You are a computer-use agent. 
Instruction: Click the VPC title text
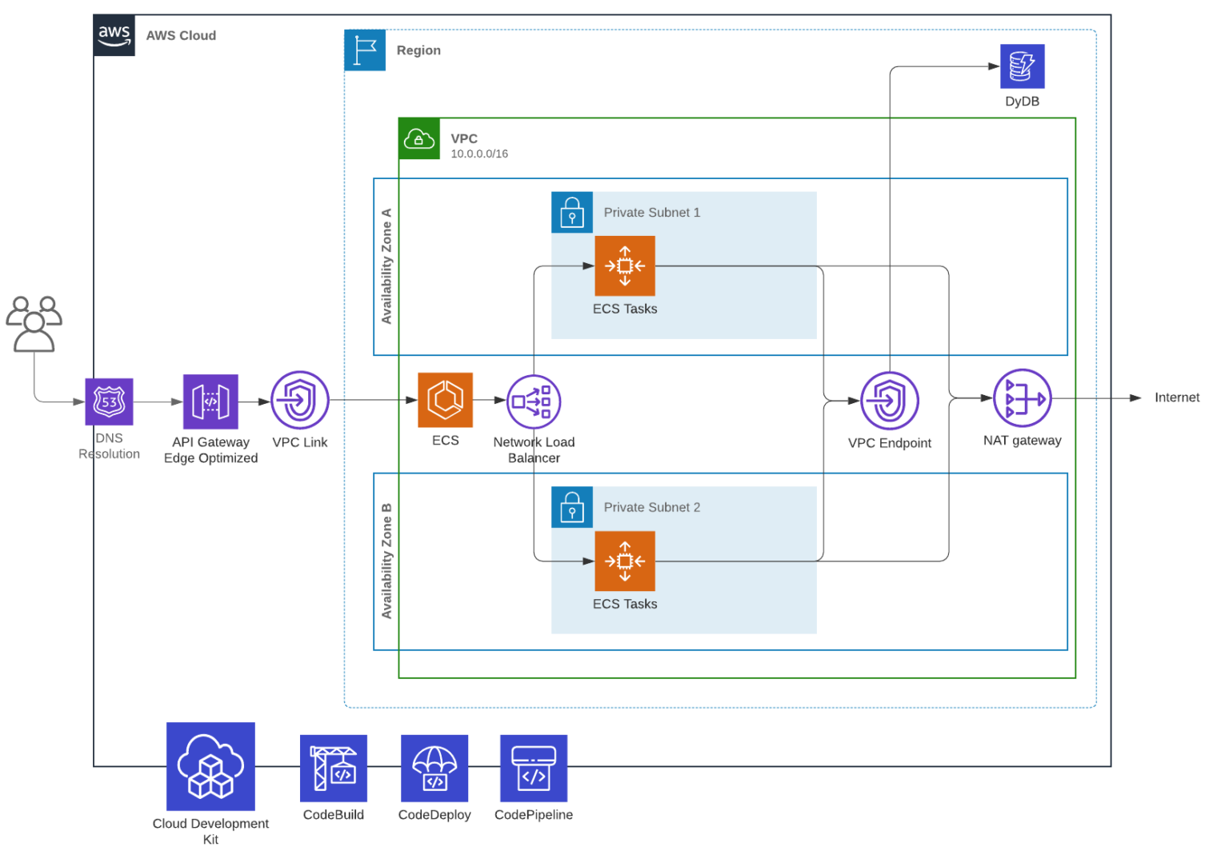pos(464,139)
